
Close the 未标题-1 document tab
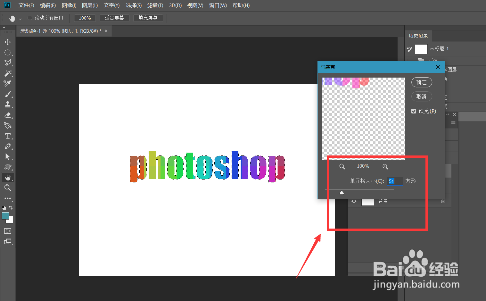[106, 31]
